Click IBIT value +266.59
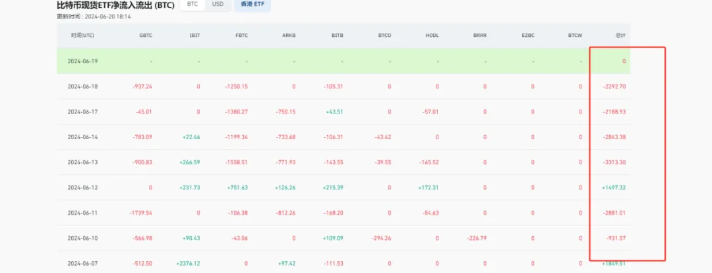Screen dimensions: 712x273 pyautogui.click(x=191, y=162)
